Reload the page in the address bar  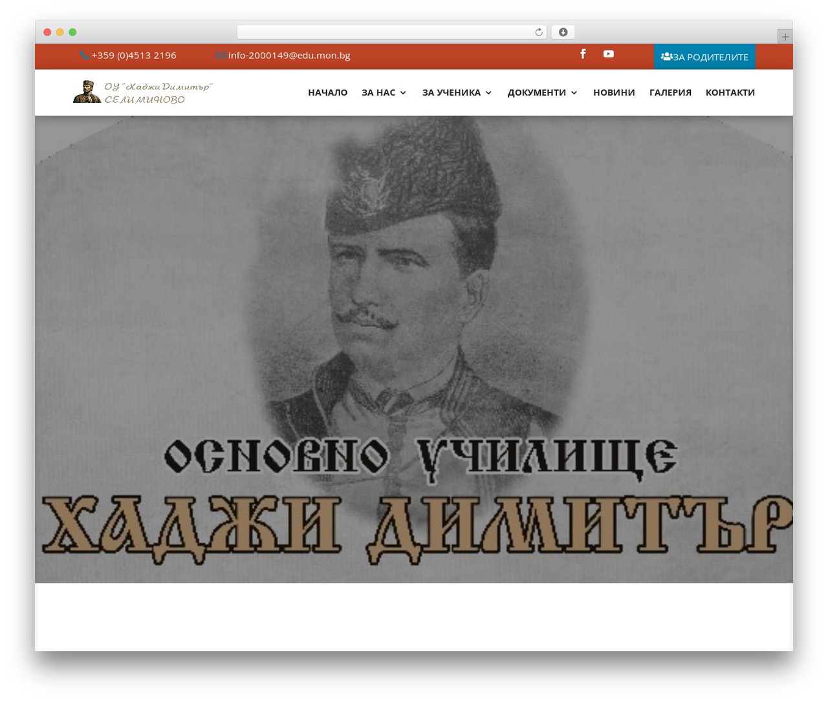click(x=539, y=32)
